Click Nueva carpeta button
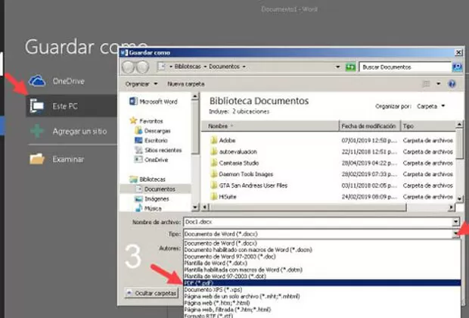 click(186, 84)
